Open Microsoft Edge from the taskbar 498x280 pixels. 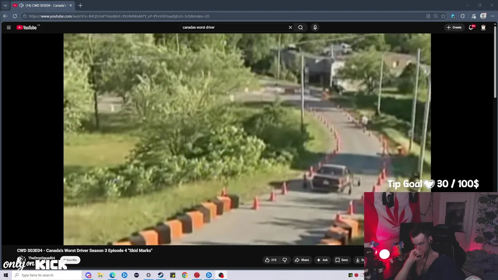pyautogui.click(x=112, y=275)
